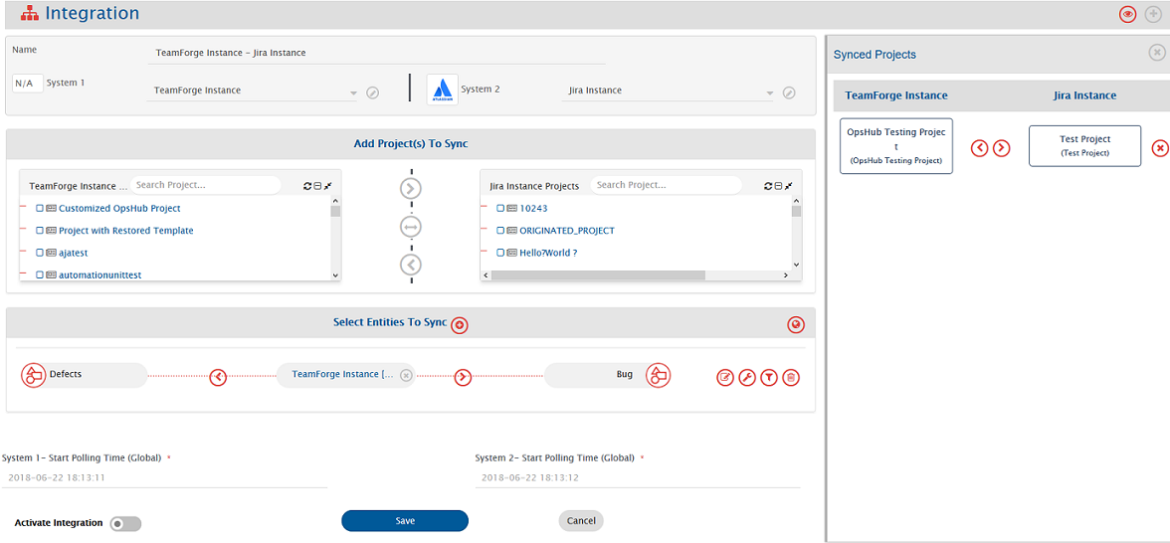Click the Cancel button
Screen dimensions: 1170x543
[581, 521]
